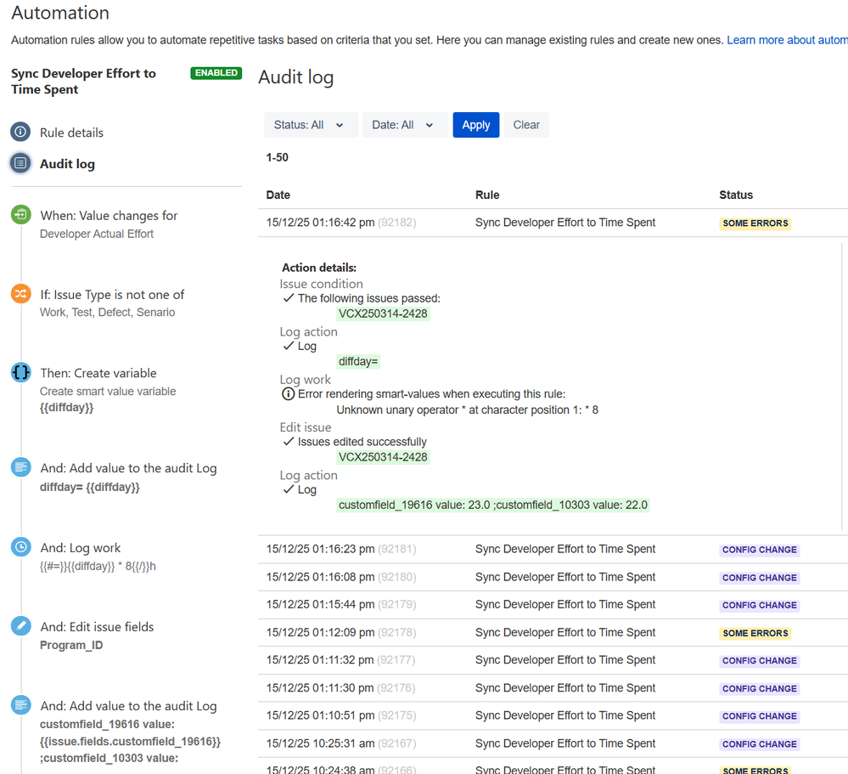Select the Log work clock icon
Screen dimensions: 848x774
tap(20, 546)
